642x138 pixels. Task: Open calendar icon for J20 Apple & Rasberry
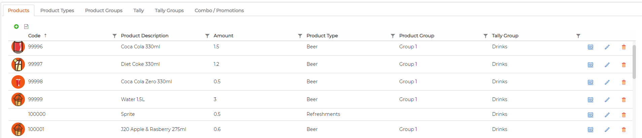coord(590,130)
